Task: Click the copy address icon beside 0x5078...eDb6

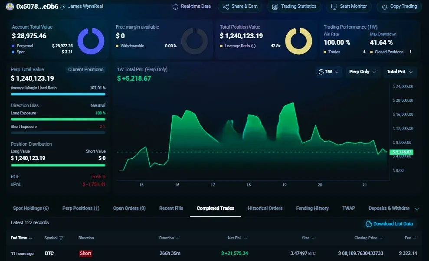Action: [63, 7]
